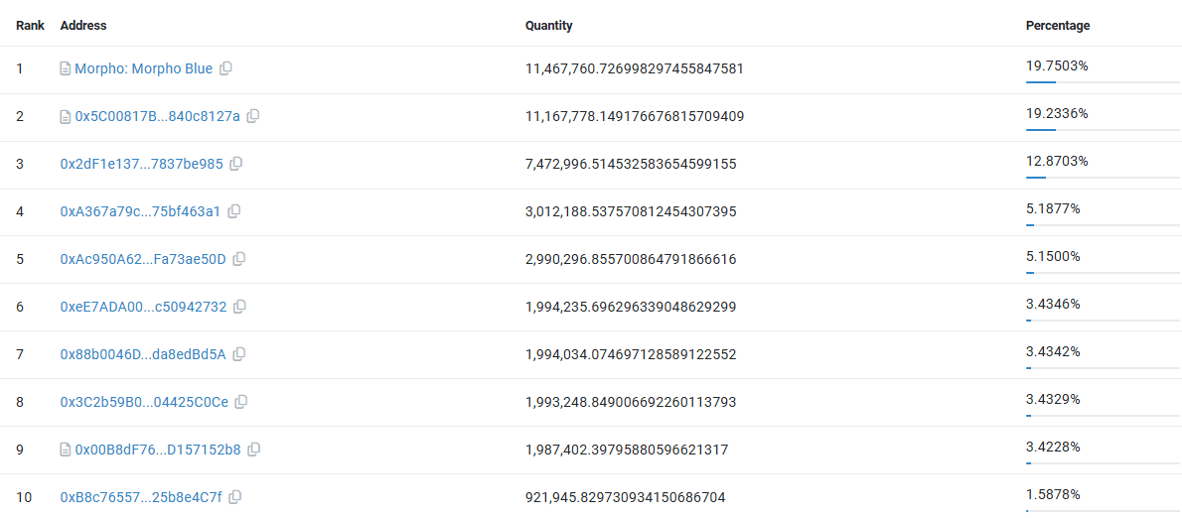Copy the Morpho Blue address
The height and width of the screenshot is (518, 1182).
[x=225, y=68]
